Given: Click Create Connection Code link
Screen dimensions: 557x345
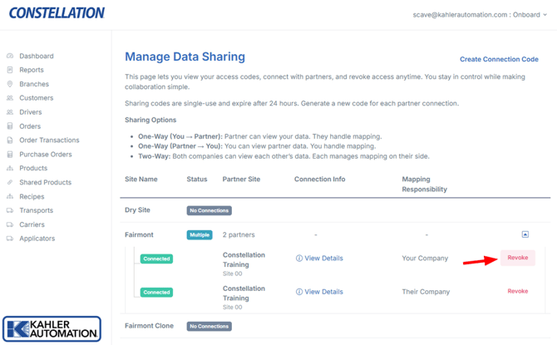Looking at the screenshot, I should [499, 59].
